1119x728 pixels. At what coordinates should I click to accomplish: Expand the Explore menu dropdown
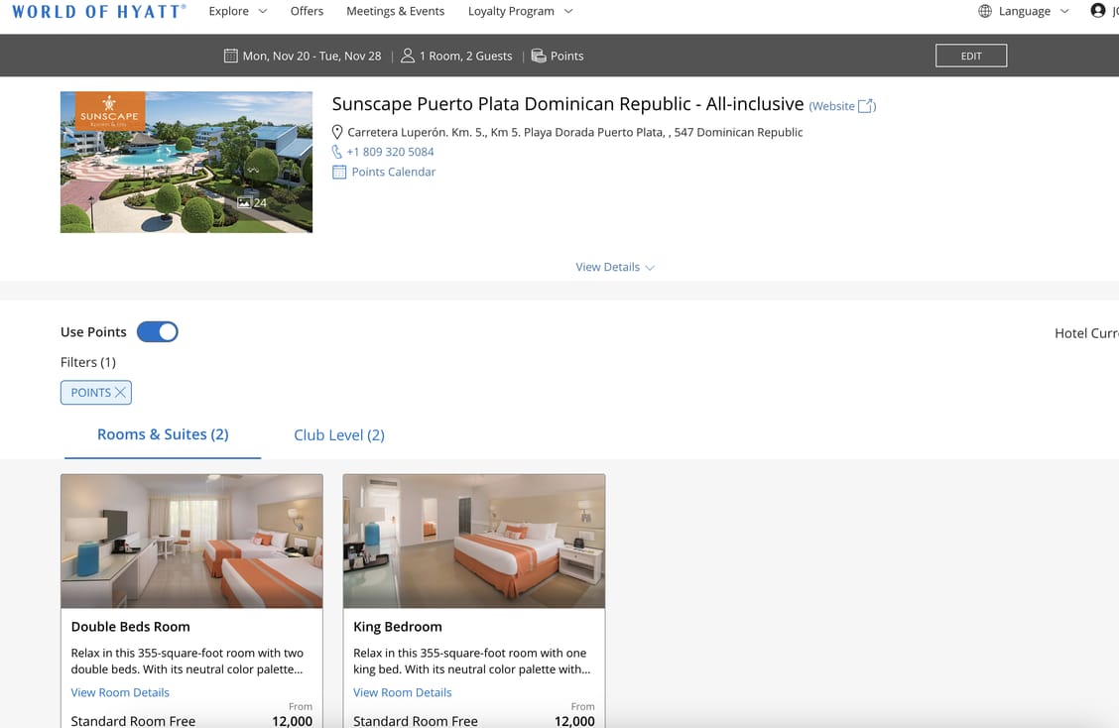[x=238, y=11]
